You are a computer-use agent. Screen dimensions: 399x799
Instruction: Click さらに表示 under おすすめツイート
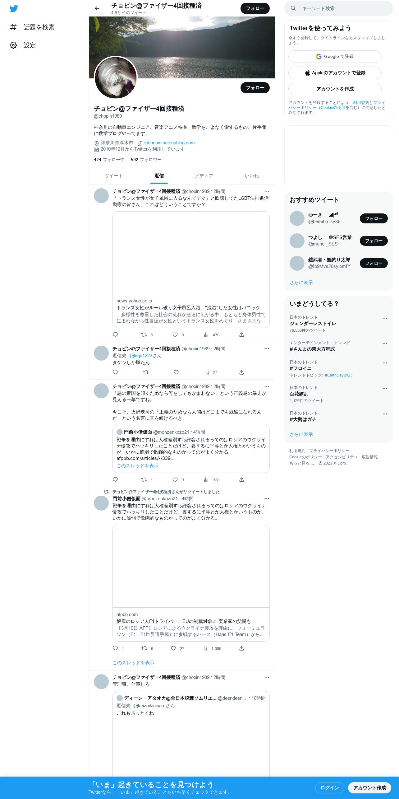click(301, 283)
